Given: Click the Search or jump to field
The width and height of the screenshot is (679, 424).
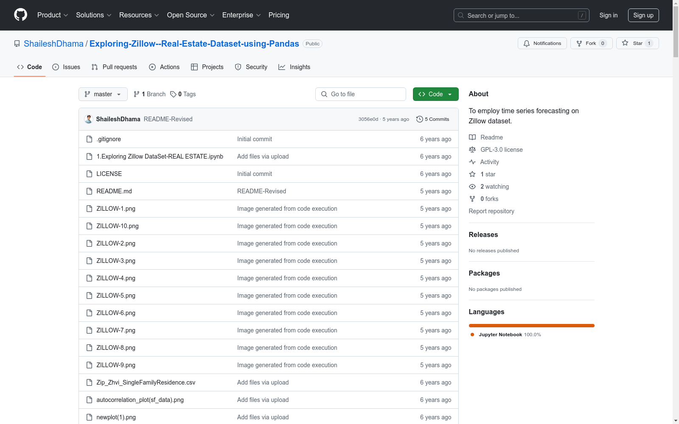Looking at the screenshot, I should tap(522, 15).
